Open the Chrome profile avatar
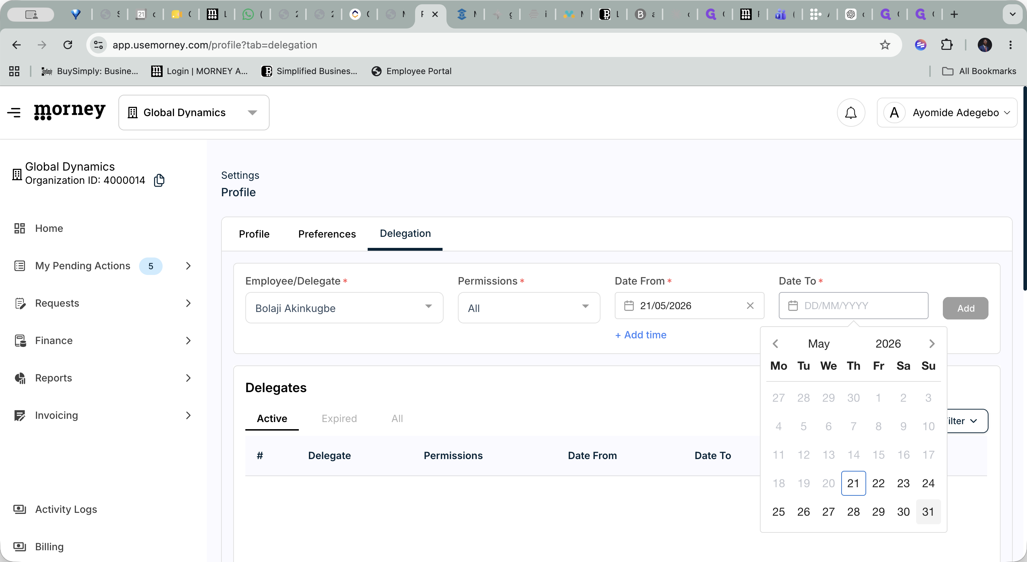 985,45
